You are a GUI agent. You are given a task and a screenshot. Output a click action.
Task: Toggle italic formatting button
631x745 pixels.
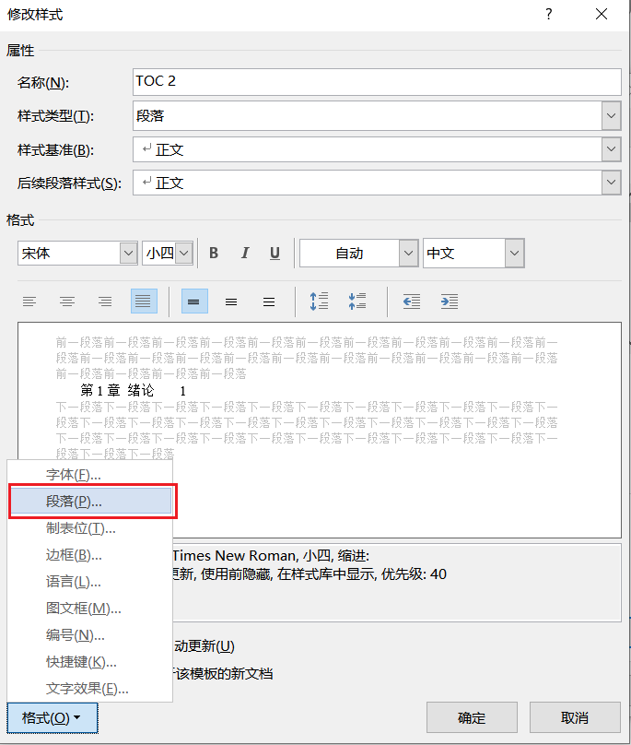point(244,254)
